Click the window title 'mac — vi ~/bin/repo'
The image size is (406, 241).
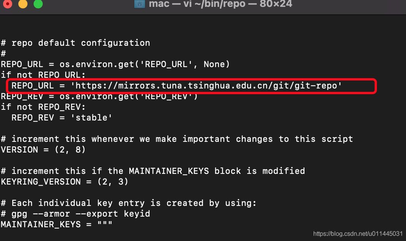[197, 4]
